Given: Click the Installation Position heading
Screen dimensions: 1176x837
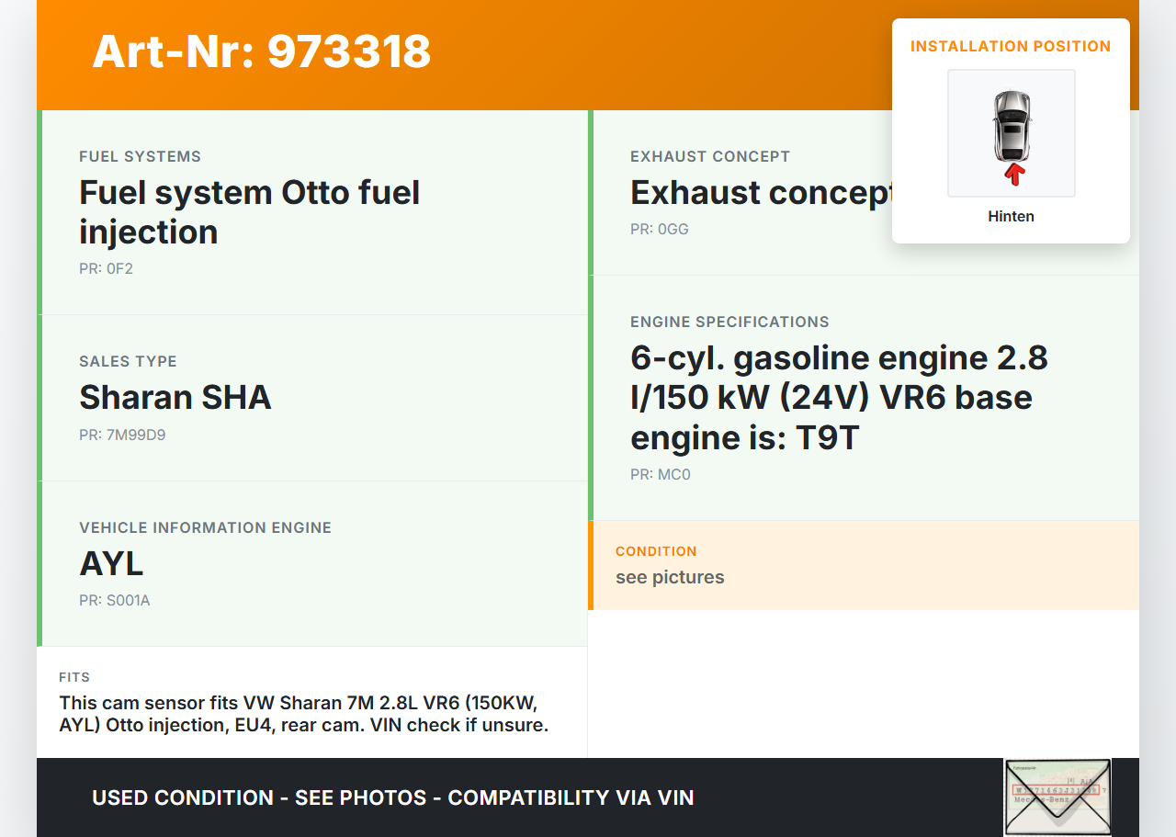Looking at the screenshot, I should [1011, 46].
